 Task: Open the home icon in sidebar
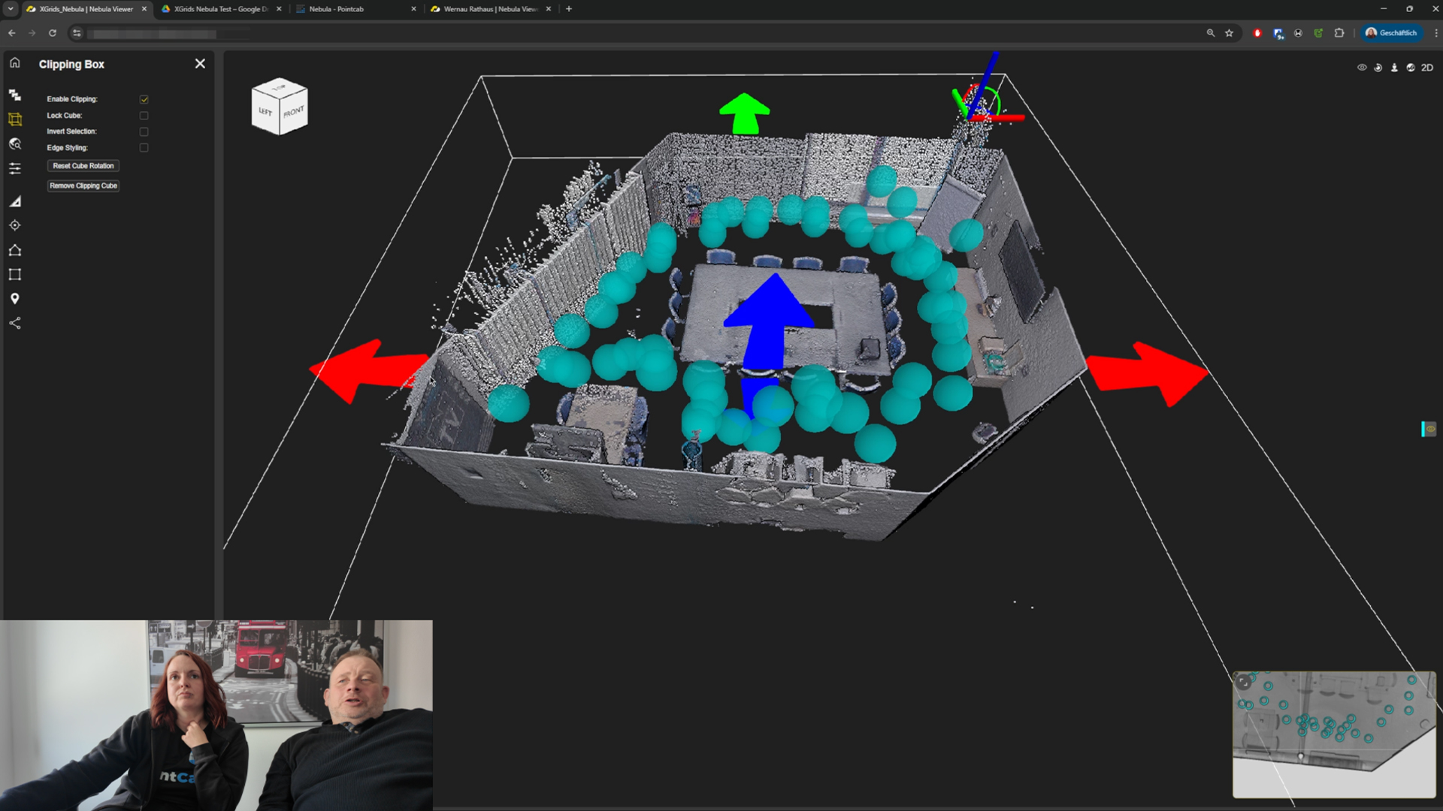15,63
